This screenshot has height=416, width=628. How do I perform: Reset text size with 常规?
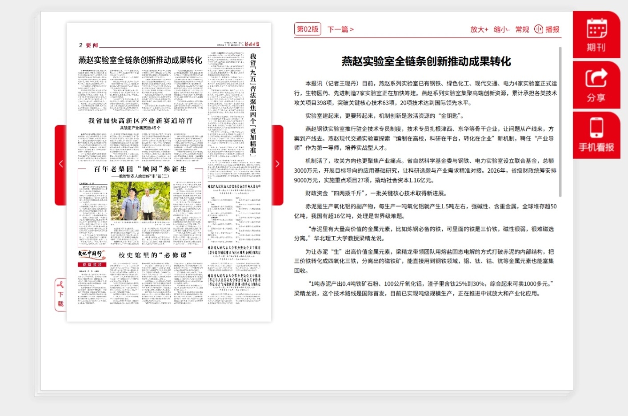pyautogui.click(x=522, y=29)
